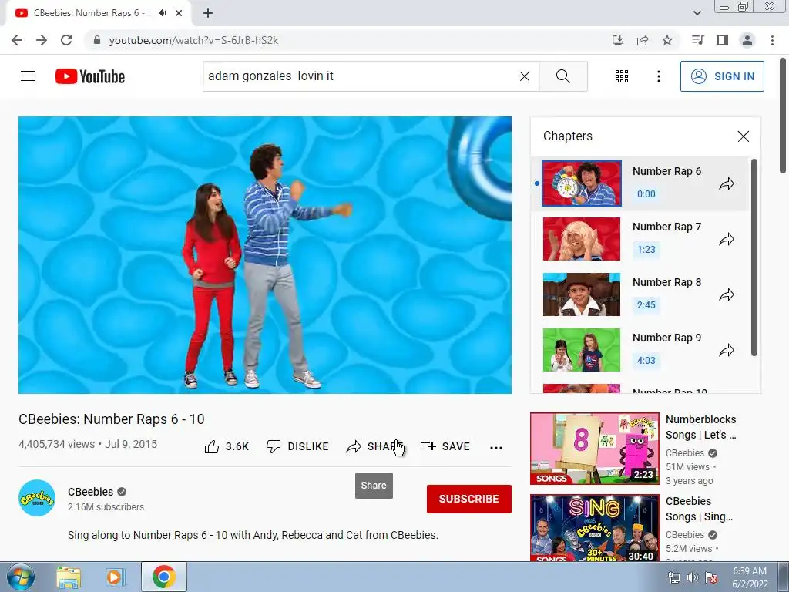This screenshot has width=789, height=592.
Task: Open Windows Media Player from taskbar
Action: pyautogui.click(x=115, y=577)
